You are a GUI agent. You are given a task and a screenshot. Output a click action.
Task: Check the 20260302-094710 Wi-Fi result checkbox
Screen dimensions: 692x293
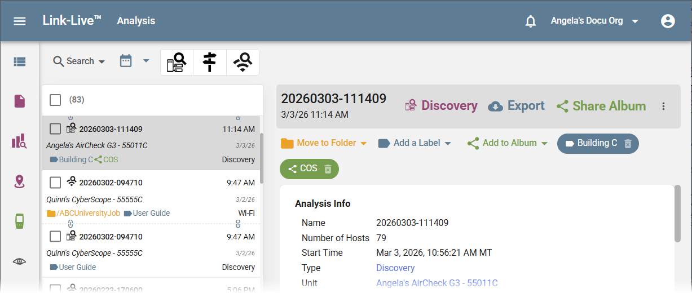pos(55,183)
